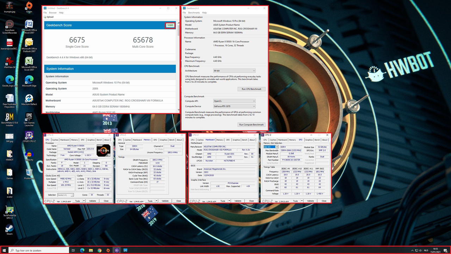Expand Tools arrow in CPU-Z SPD window
The image size is (451, 254).
301,201
